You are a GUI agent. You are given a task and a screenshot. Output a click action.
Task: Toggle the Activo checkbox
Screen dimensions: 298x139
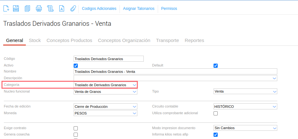pos(76,66)
